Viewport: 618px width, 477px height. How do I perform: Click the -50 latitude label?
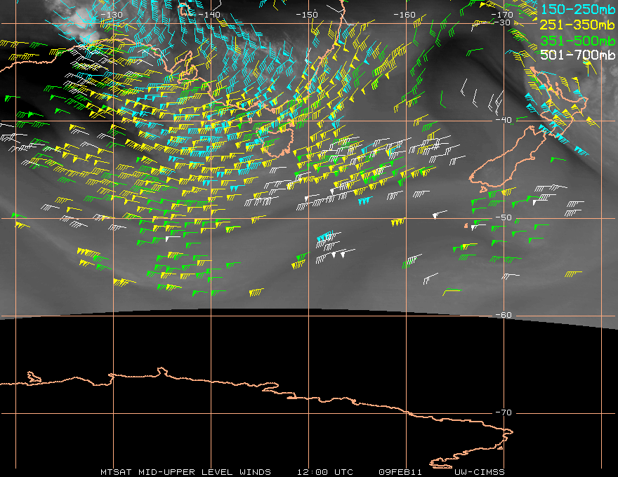click(x=504, y=217)
